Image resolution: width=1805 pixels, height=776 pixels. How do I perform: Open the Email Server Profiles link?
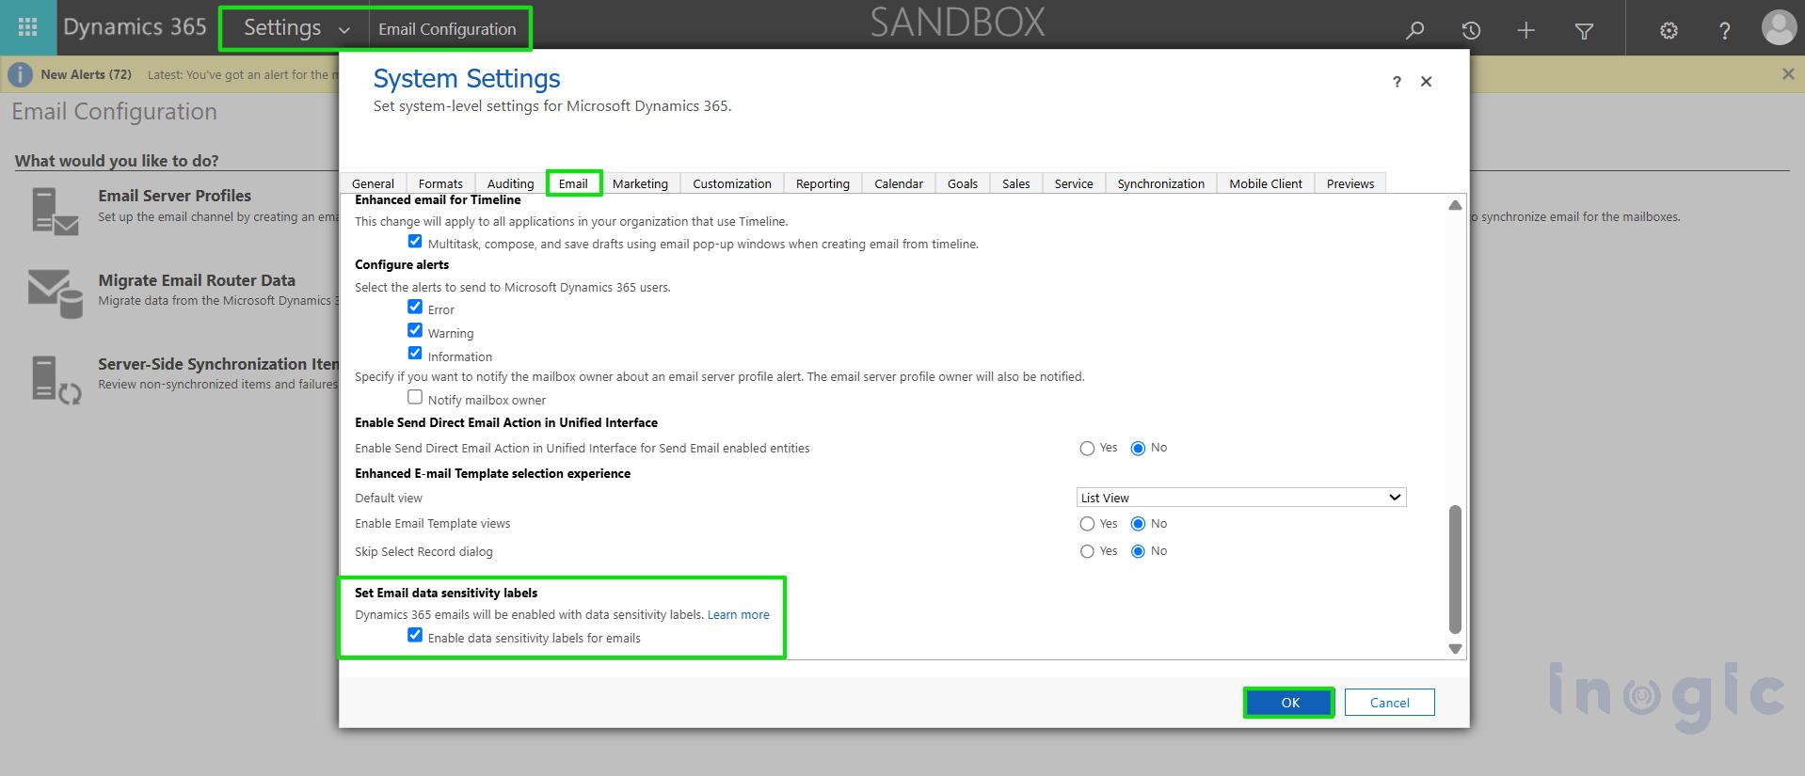(x=175, y=196)
